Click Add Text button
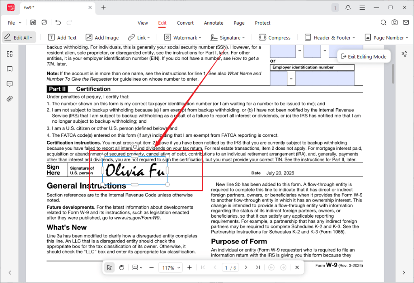The width and height of the screenshot is (414, 283). pyautogui.click(x=62, y=38)
